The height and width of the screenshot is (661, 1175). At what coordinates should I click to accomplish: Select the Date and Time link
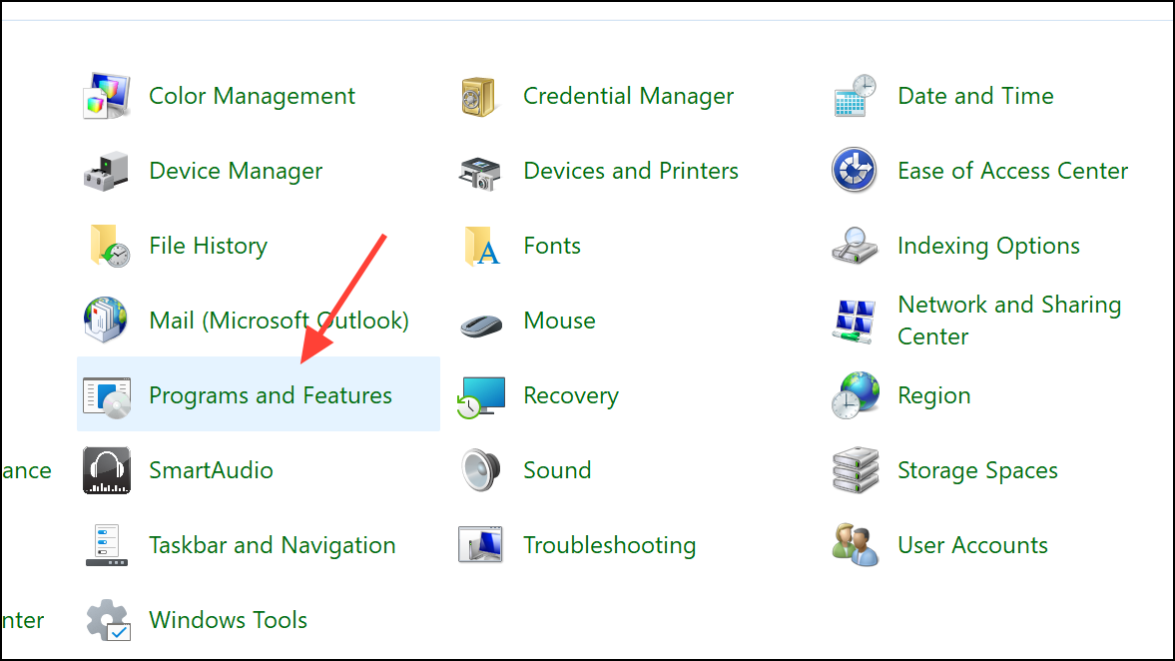tap(975, 95)
